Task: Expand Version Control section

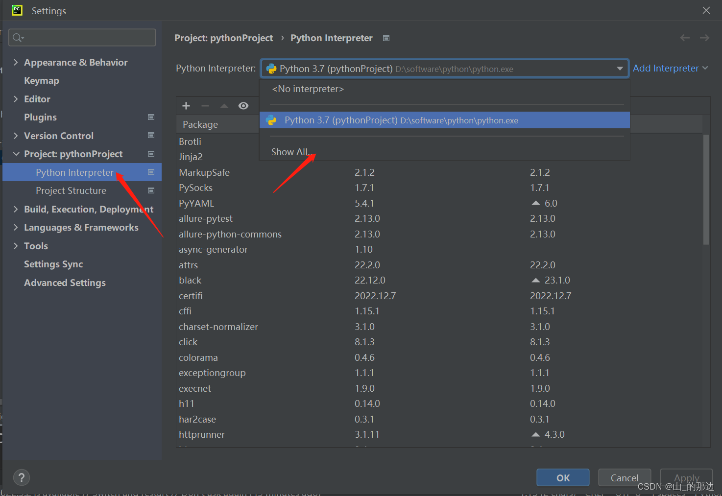Action: 16,136
